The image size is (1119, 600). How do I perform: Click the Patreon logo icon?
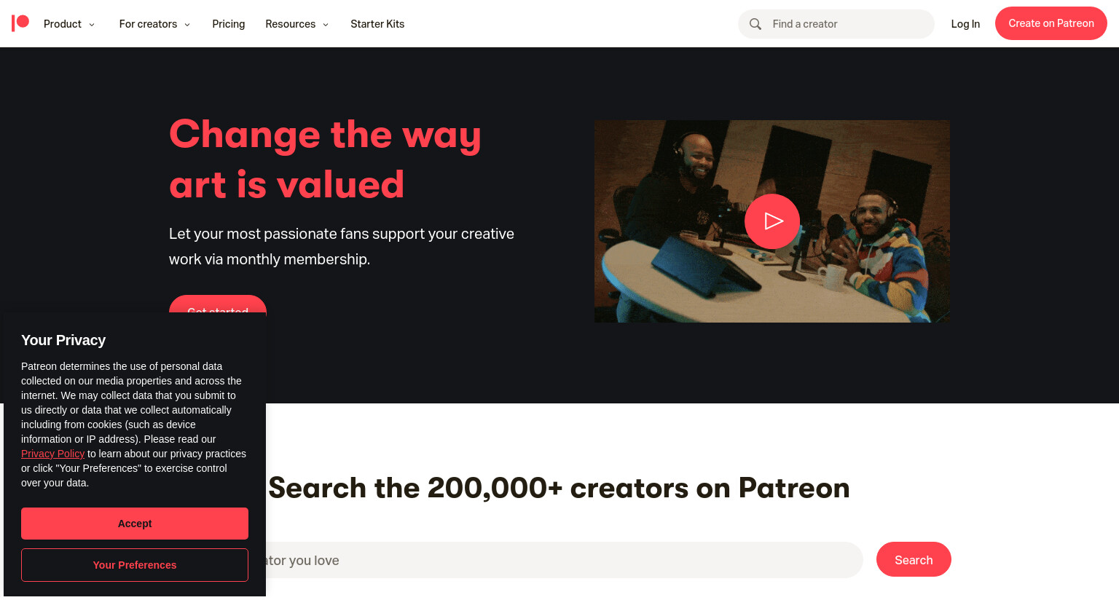20,23
